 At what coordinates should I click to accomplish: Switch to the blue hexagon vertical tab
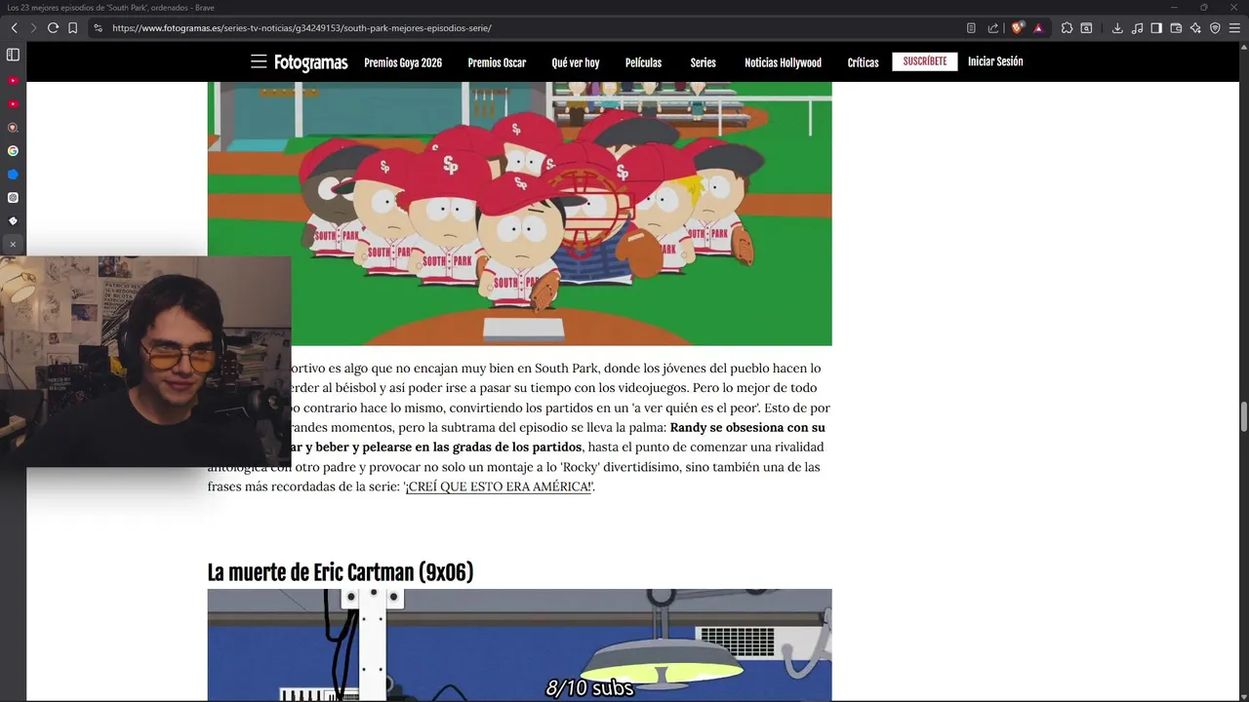[13, 175]
